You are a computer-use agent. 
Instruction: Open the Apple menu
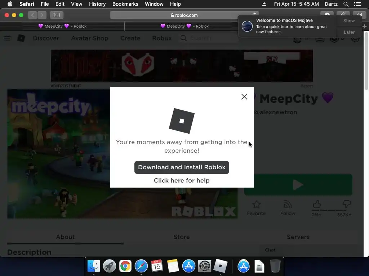coord(10,4)
